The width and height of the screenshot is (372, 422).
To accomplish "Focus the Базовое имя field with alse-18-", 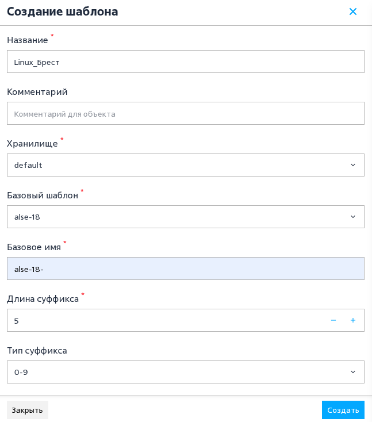I will (186, 268).
